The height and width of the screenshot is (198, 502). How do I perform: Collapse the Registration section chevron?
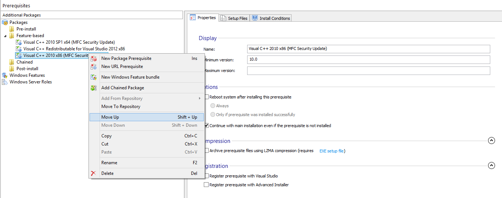click(491, 166)
